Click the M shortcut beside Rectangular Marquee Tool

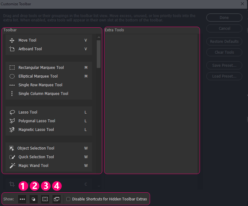pyautogui.click(x=86, y=68)
